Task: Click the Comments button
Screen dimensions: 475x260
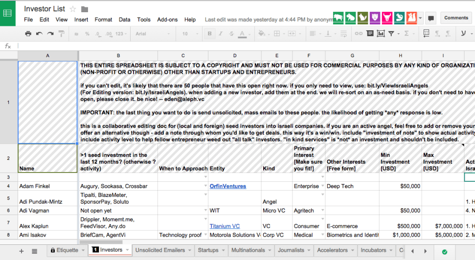Action: [x=456, y=18]
